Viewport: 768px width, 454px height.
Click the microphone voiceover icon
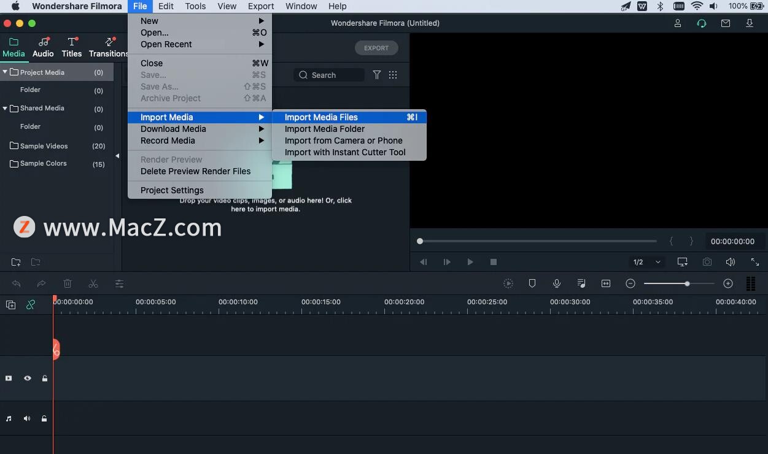pos(557,283)
